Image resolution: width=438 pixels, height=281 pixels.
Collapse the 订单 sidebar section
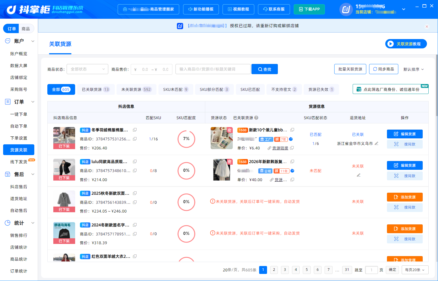coord(33,102)
